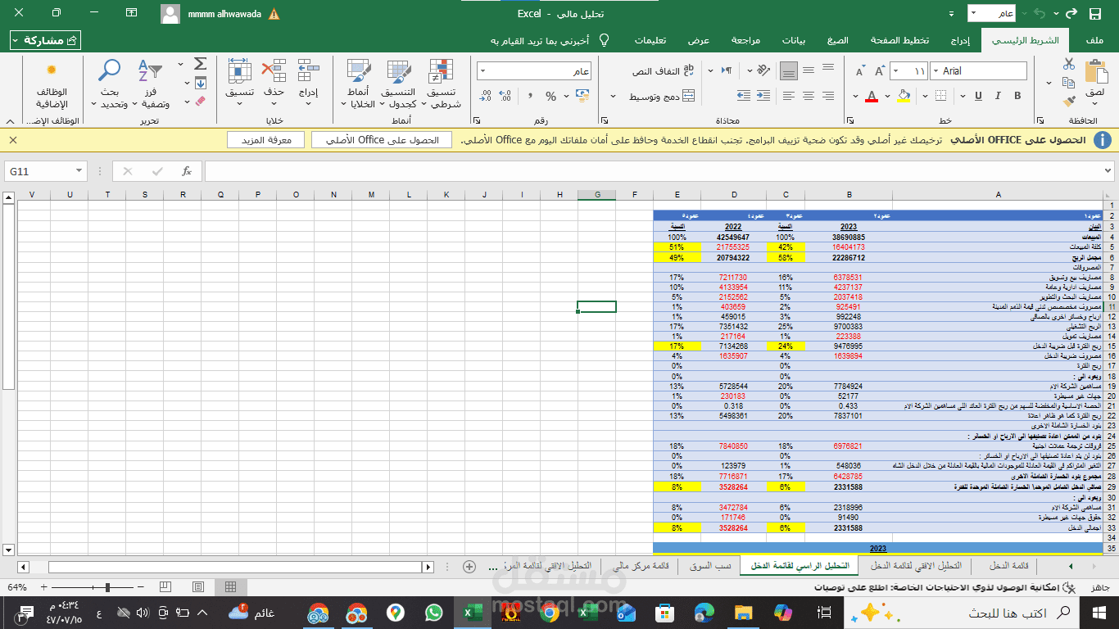Decrease font size with small A
The width and height of the screenshot is (1119, 629).
tap(859, 71)
